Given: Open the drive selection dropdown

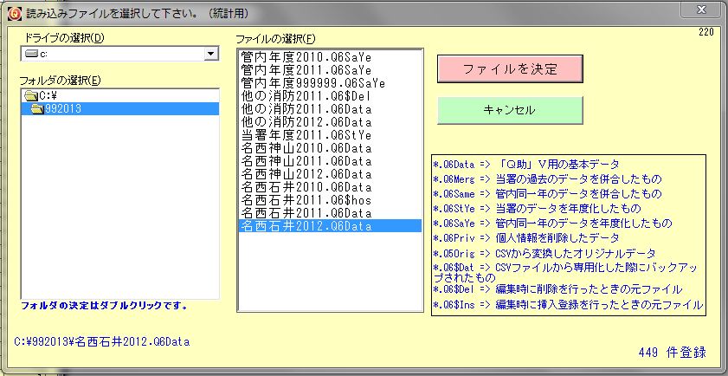Looking at the screenshot, I should [210, 55].
